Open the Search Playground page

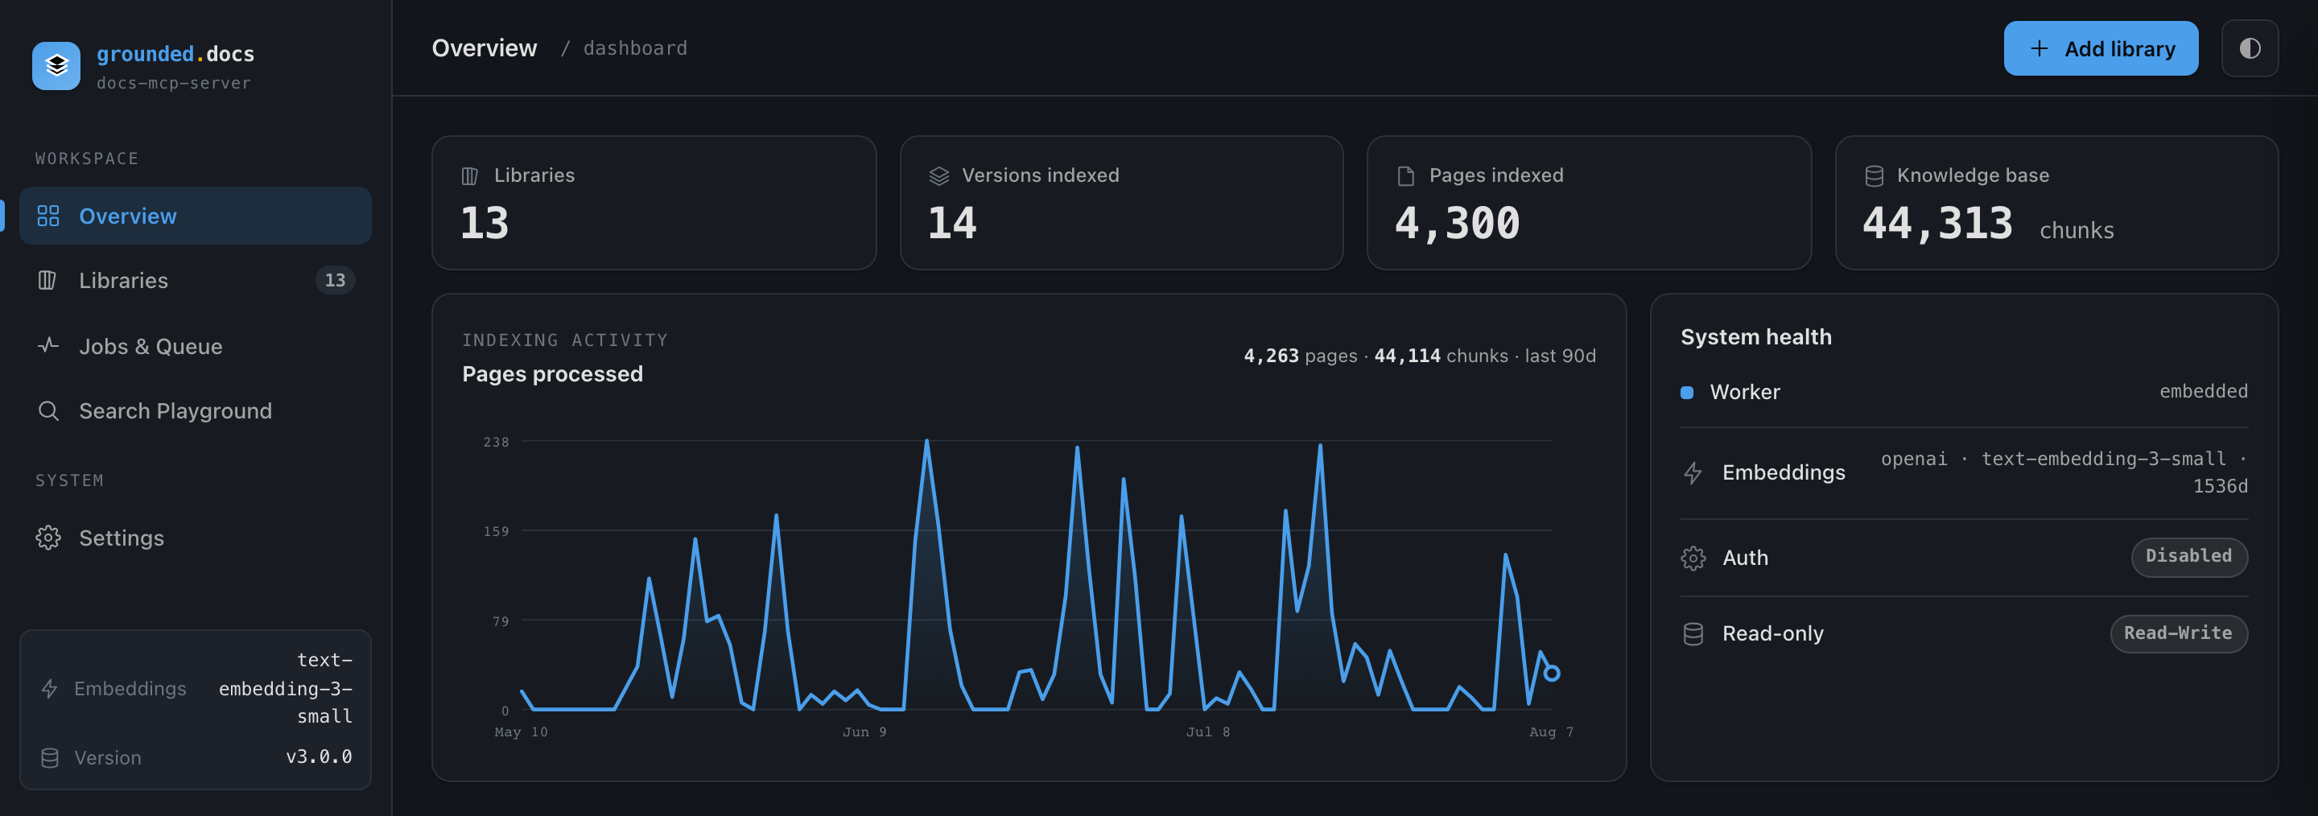pyautogui.click(x=196, y=411)
